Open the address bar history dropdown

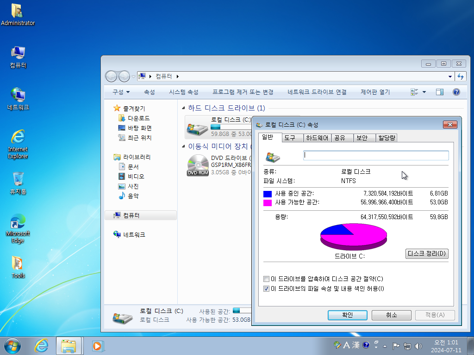pos(450,76)
